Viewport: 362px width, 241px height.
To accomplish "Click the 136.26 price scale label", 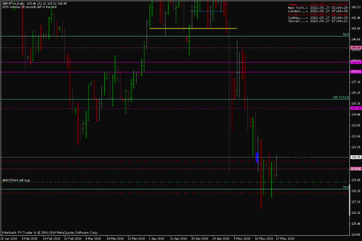I will coord(356,93).
